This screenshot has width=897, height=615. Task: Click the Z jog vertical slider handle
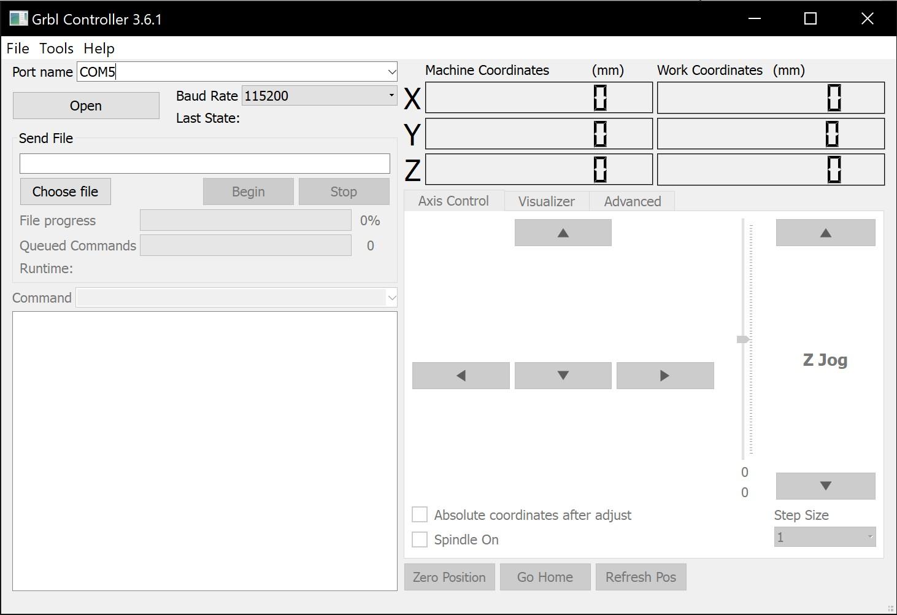743,339
